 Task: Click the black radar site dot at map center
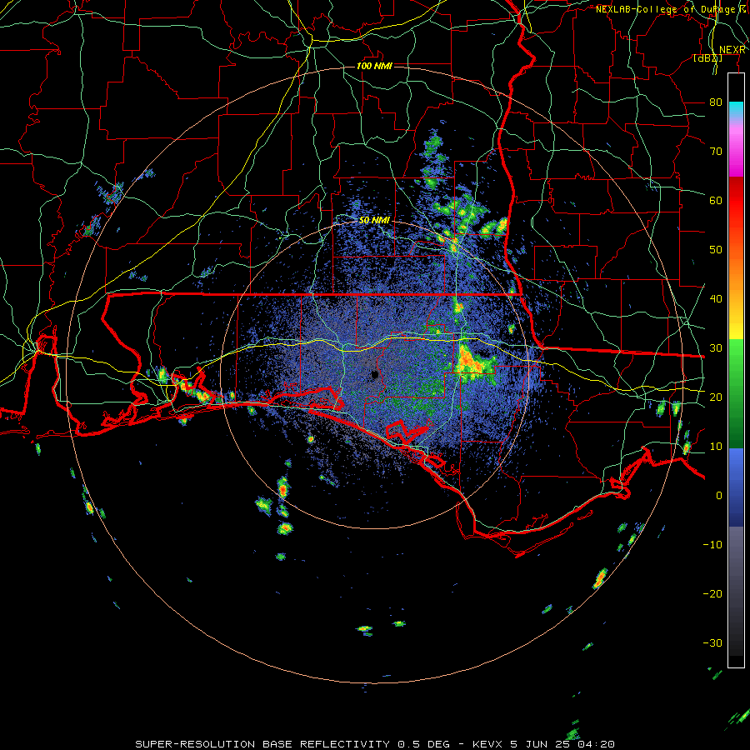(x=374, y=374)
